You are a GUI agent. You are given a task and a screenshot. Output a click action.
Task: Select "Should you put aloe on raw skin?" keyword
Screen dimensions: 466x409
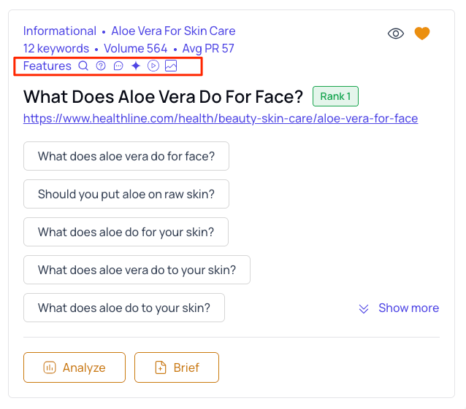click(x=126, y=194)
